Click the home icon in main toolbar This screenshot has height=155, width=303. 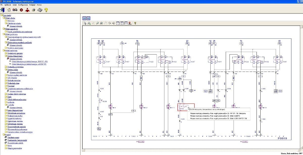coord(9,10)
